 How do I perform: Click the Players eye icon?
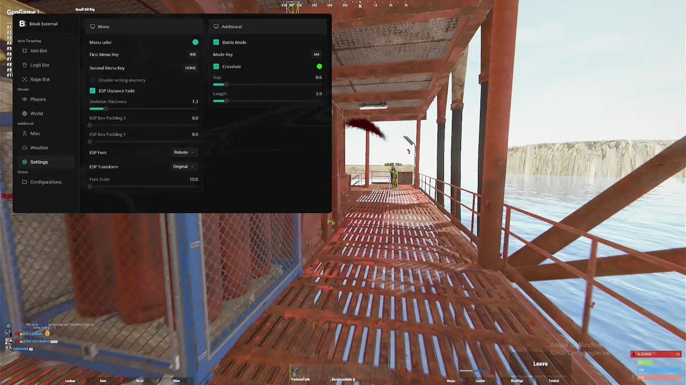25,99
